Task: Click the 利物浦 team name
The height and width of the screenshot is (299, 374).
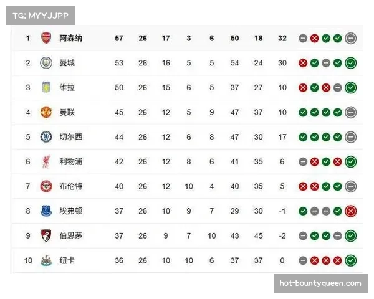Action: pos(70,161)
